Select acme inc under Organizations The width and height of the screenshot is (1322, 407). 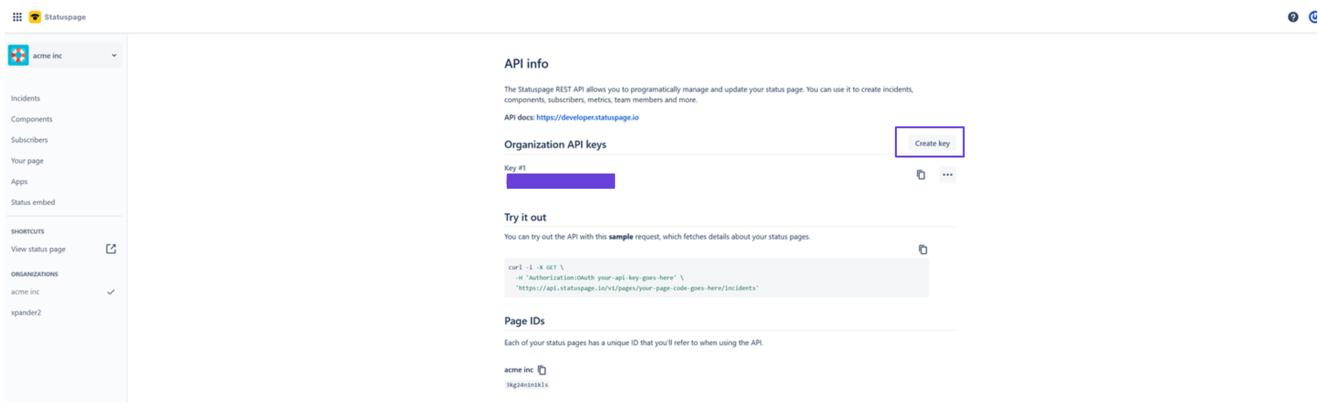tap(25, 292)
